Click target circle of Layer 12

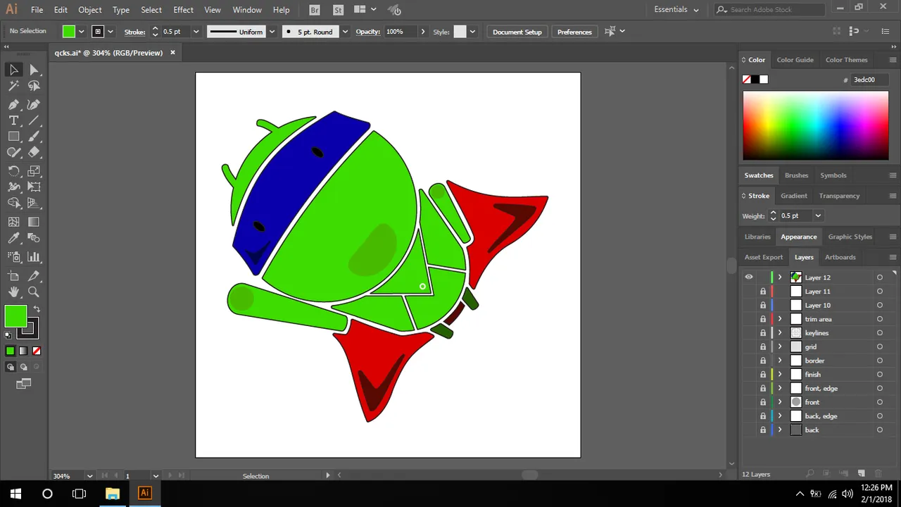coord(880,277)
